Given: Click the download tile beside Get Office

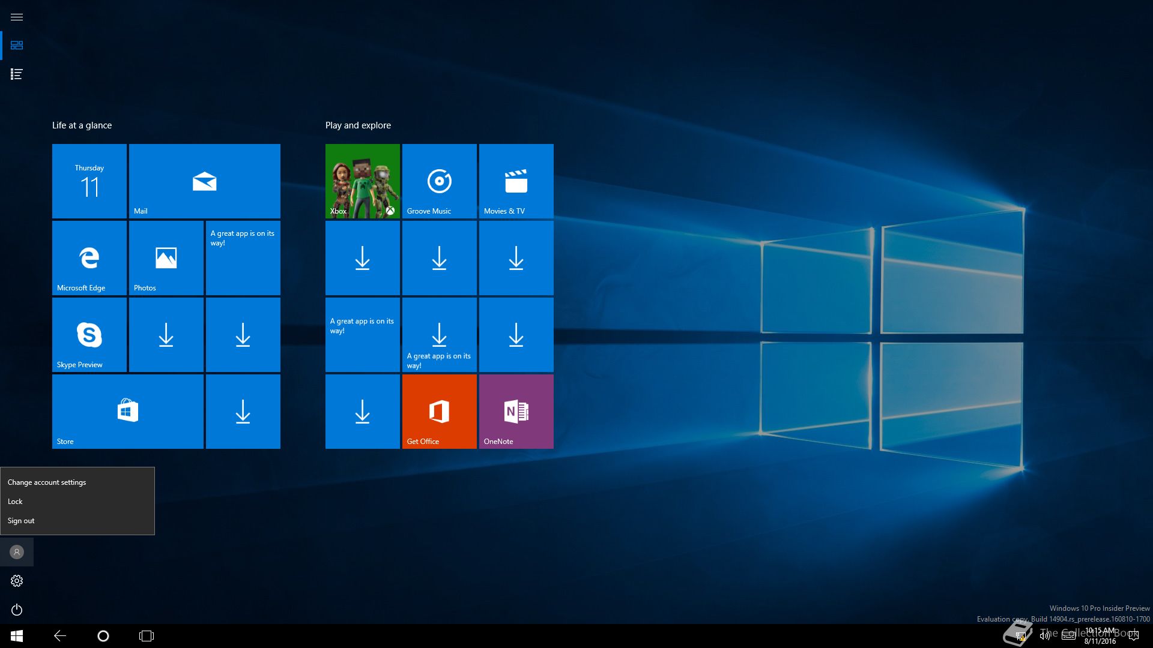Looking at the screenshot, I should pos(363,412).
